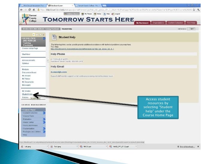Go back with the browser back arrow
The height and width of the screenshot is (164, 218).
pos(21,10)
